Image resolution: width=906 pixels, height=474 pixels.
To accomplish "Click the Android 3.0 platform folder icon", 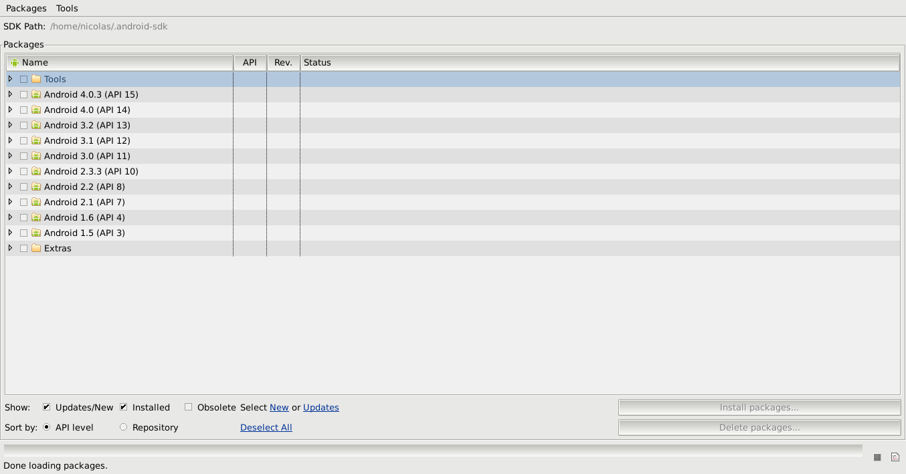I will [36, 156].
